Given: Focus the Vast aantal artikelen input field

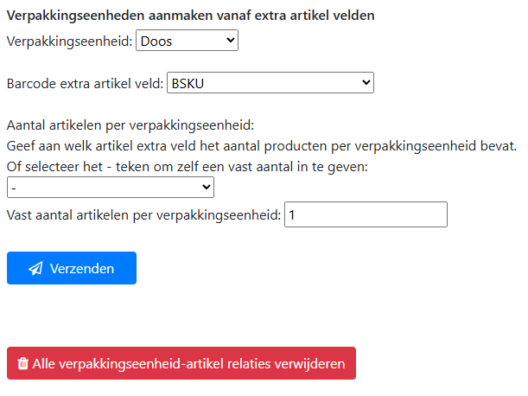Looking at the screenshot, I should click(366, 214).
